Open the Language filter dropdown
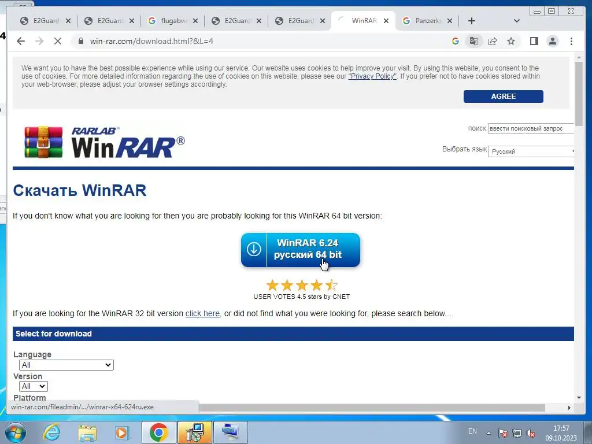The width and height of the screenshot is (592, 444). pos(66,365)
